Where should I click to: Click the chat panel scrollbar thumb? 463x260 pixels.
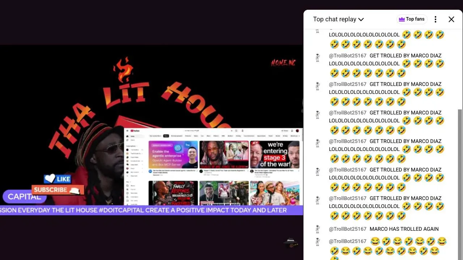(x=460, y=184)
